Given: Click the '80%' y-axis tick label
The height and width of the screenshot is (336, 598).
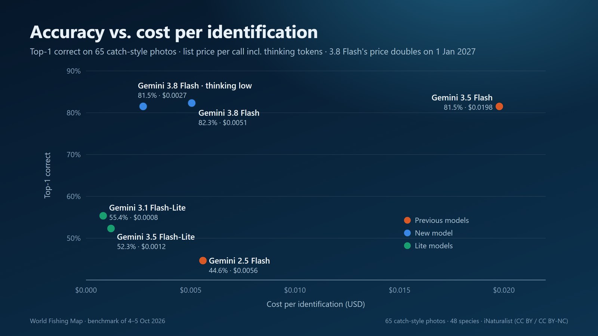Looking at the screenshot, I should (x=74, y=113).
